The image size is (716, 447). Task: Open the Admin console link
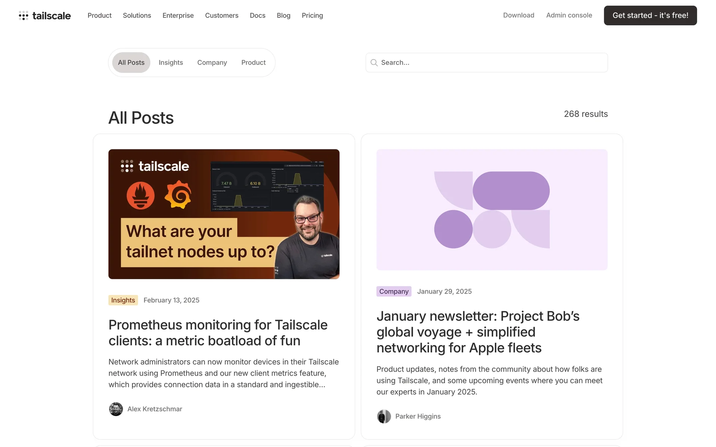pos(569,15)
